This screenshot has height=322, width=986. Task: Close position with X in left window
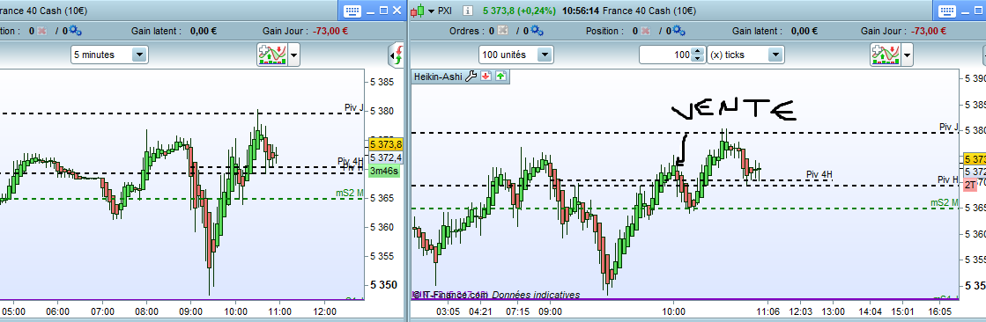click(x=42, y=30)
